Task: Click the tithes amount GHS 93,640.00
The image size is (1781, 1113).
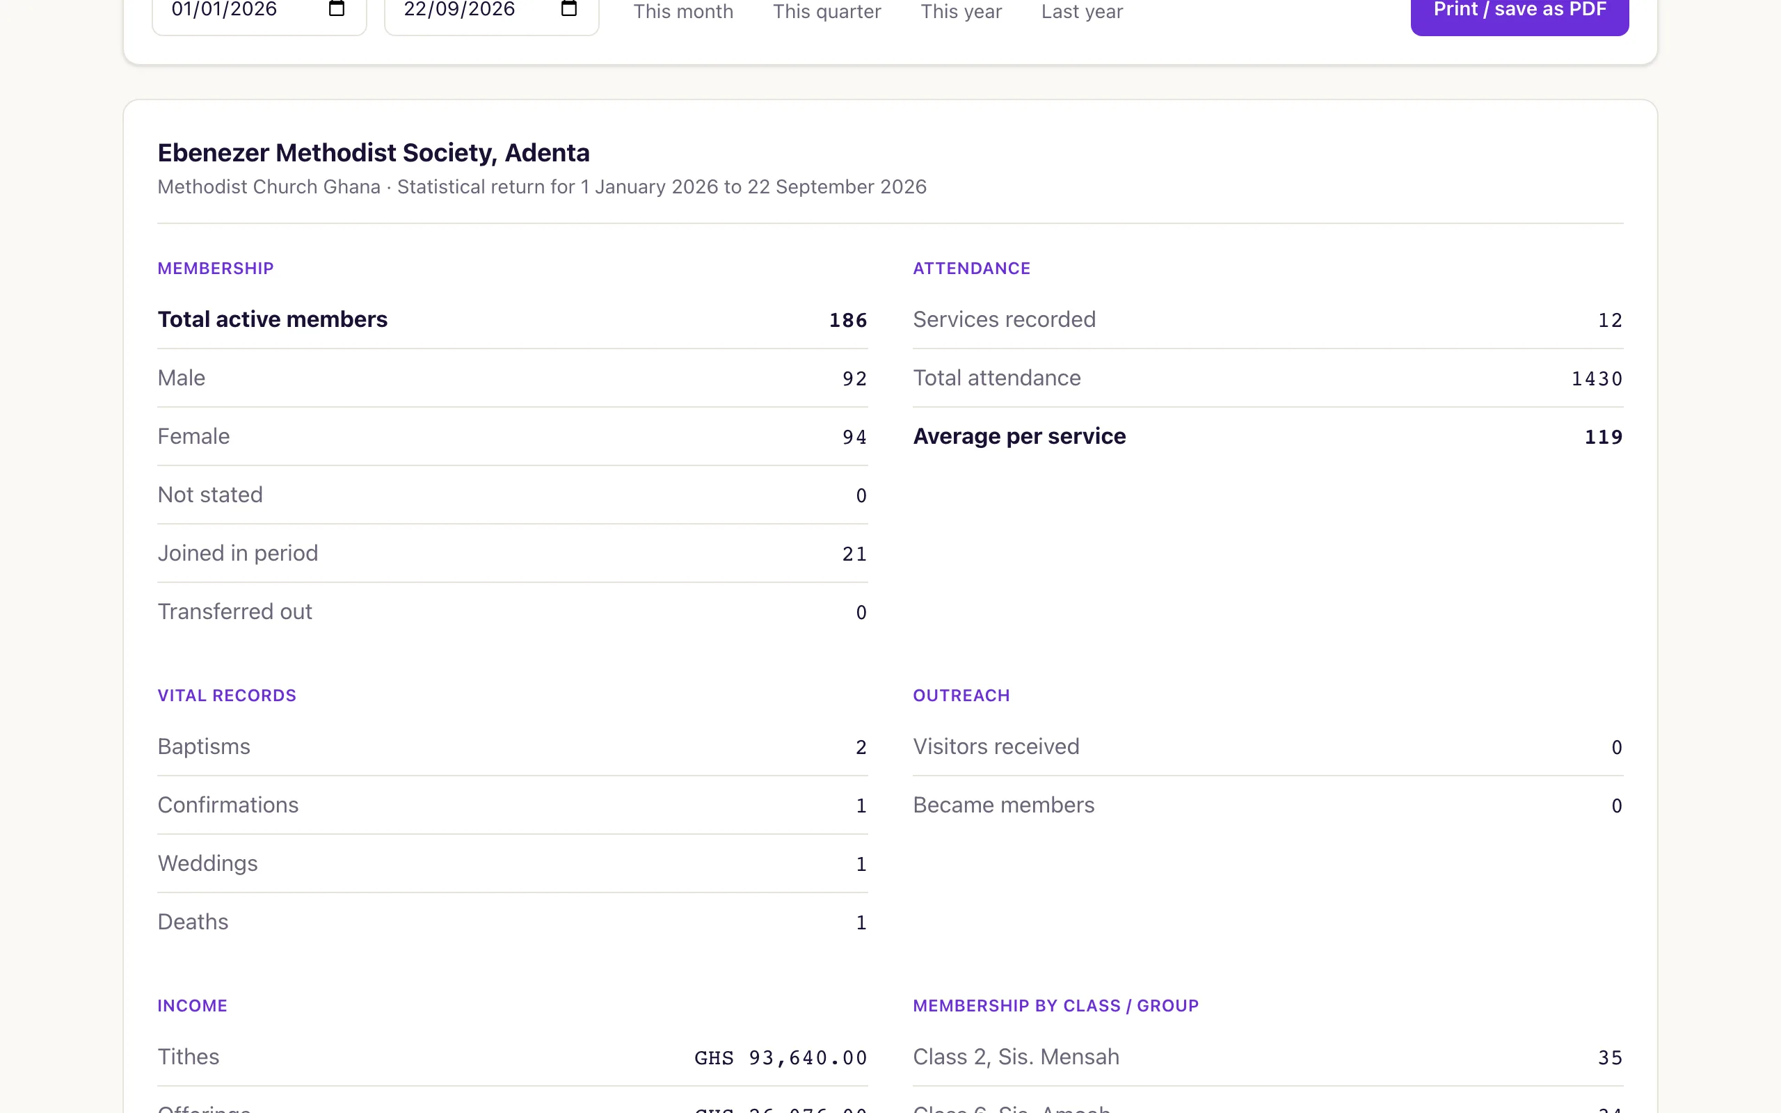Action: coord(781,1058)
